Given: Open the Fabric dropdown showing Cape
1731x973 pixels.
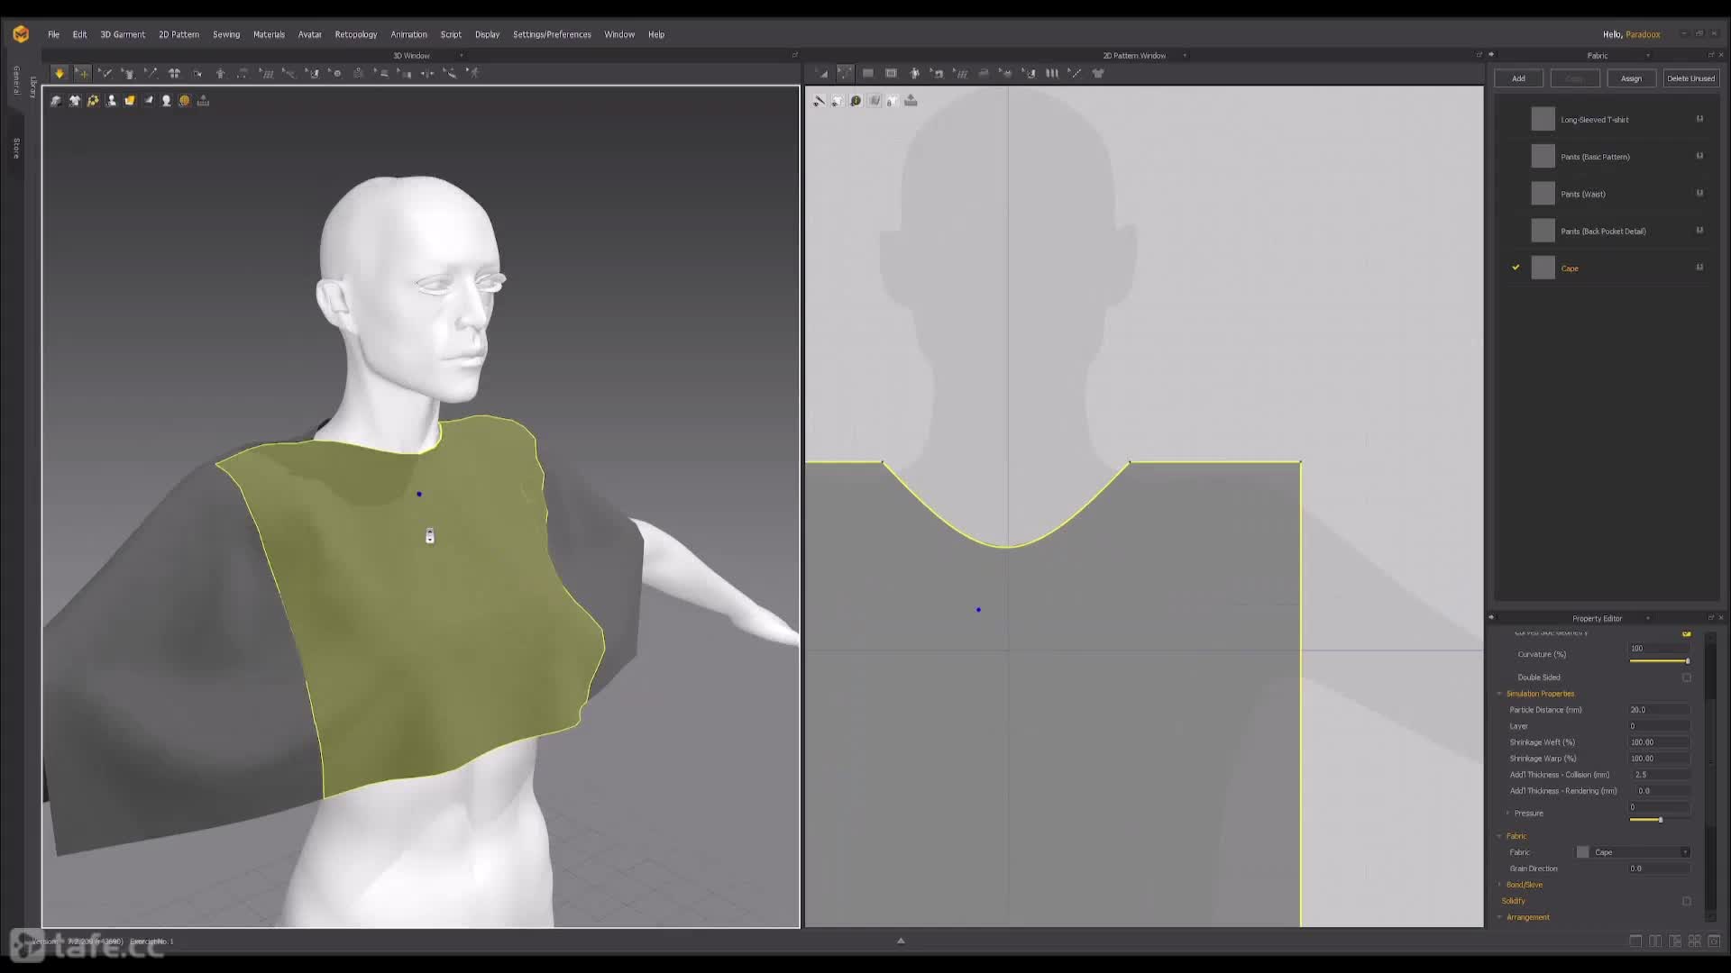Looking at the screenshot, I should pyautogui.click(x=1633, y=852).
